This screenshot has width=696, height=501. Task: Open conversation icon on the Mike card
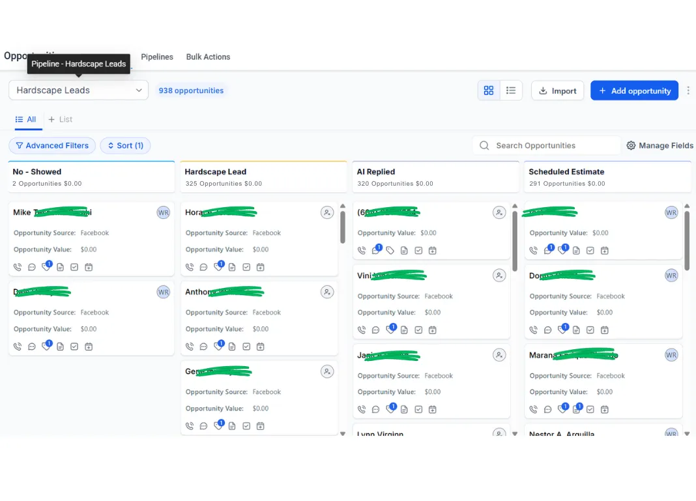31,267
